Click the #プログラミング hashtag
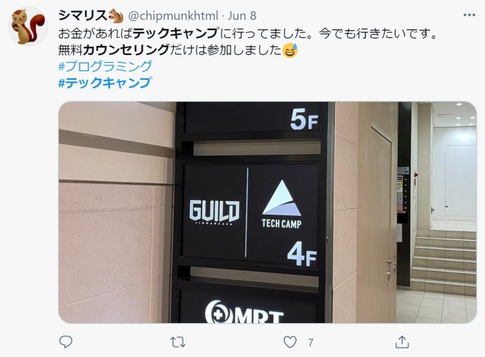Screen dimensions: 485x357 [105, 66]
